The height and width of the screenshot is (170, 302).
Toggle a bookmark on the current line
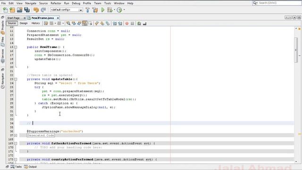108,23
